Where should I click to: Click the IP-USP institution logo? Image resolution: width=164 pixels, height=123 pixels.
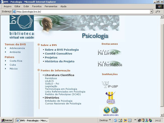click(x=110, y=85)
